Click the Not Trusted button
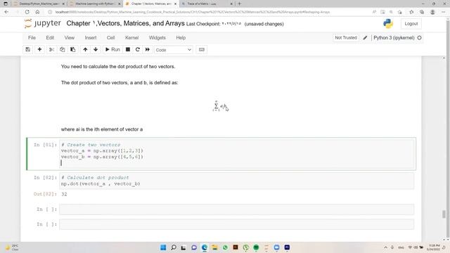This screenshot has width=450, height=253. click(x=346, y=37)
